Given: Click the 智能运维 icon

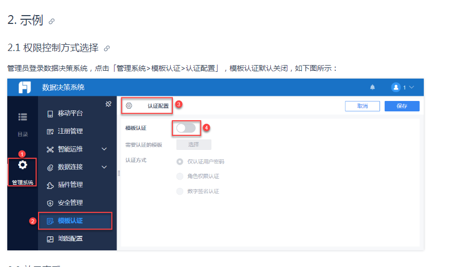Looking at the screenshot, I should click(x=50, y=149).
